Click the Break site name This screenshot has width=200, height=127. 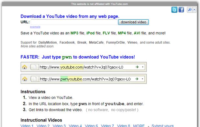(x=82, y=43)
